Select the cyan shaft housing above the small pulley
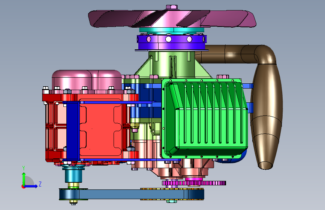Screen dimensions: 325x210 coord(73,175)
